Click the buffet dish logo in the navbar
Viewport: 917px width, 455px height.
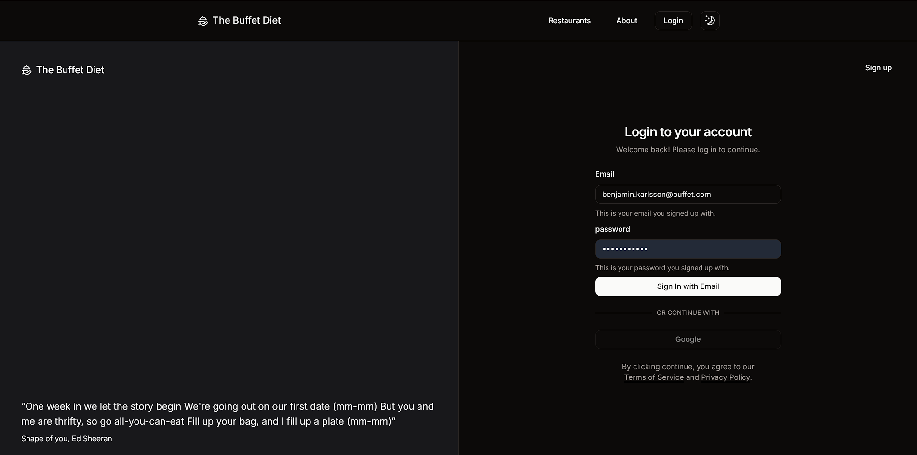(x=202, y=20)
